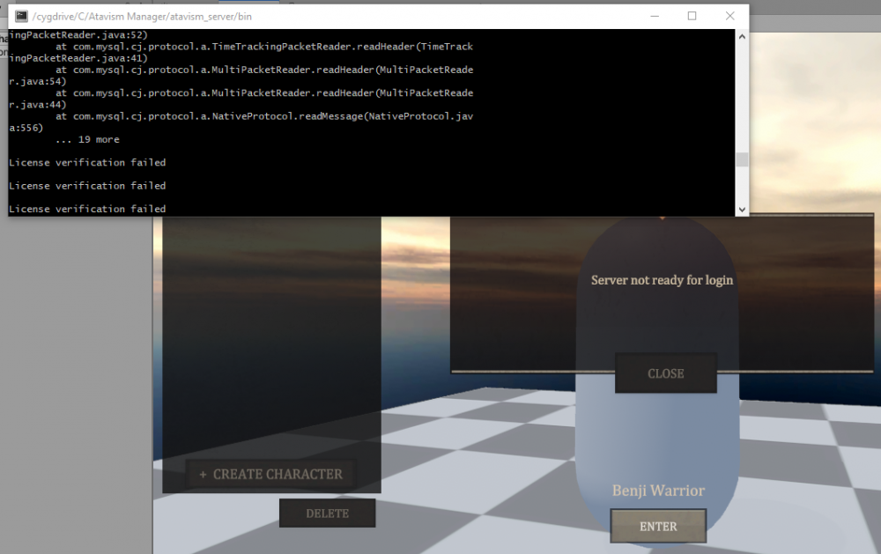
Task: Click the 'Server not ready for login' message
Action: (x=662, y=280)
